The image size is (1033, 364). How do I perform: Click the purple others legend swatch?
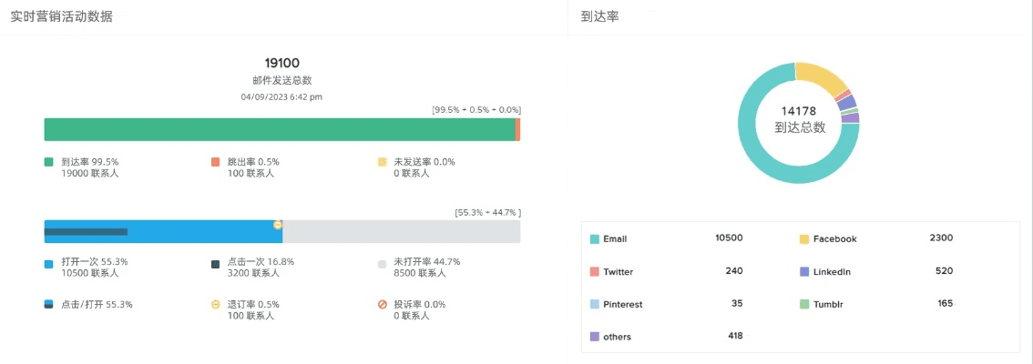pos(595,337)
